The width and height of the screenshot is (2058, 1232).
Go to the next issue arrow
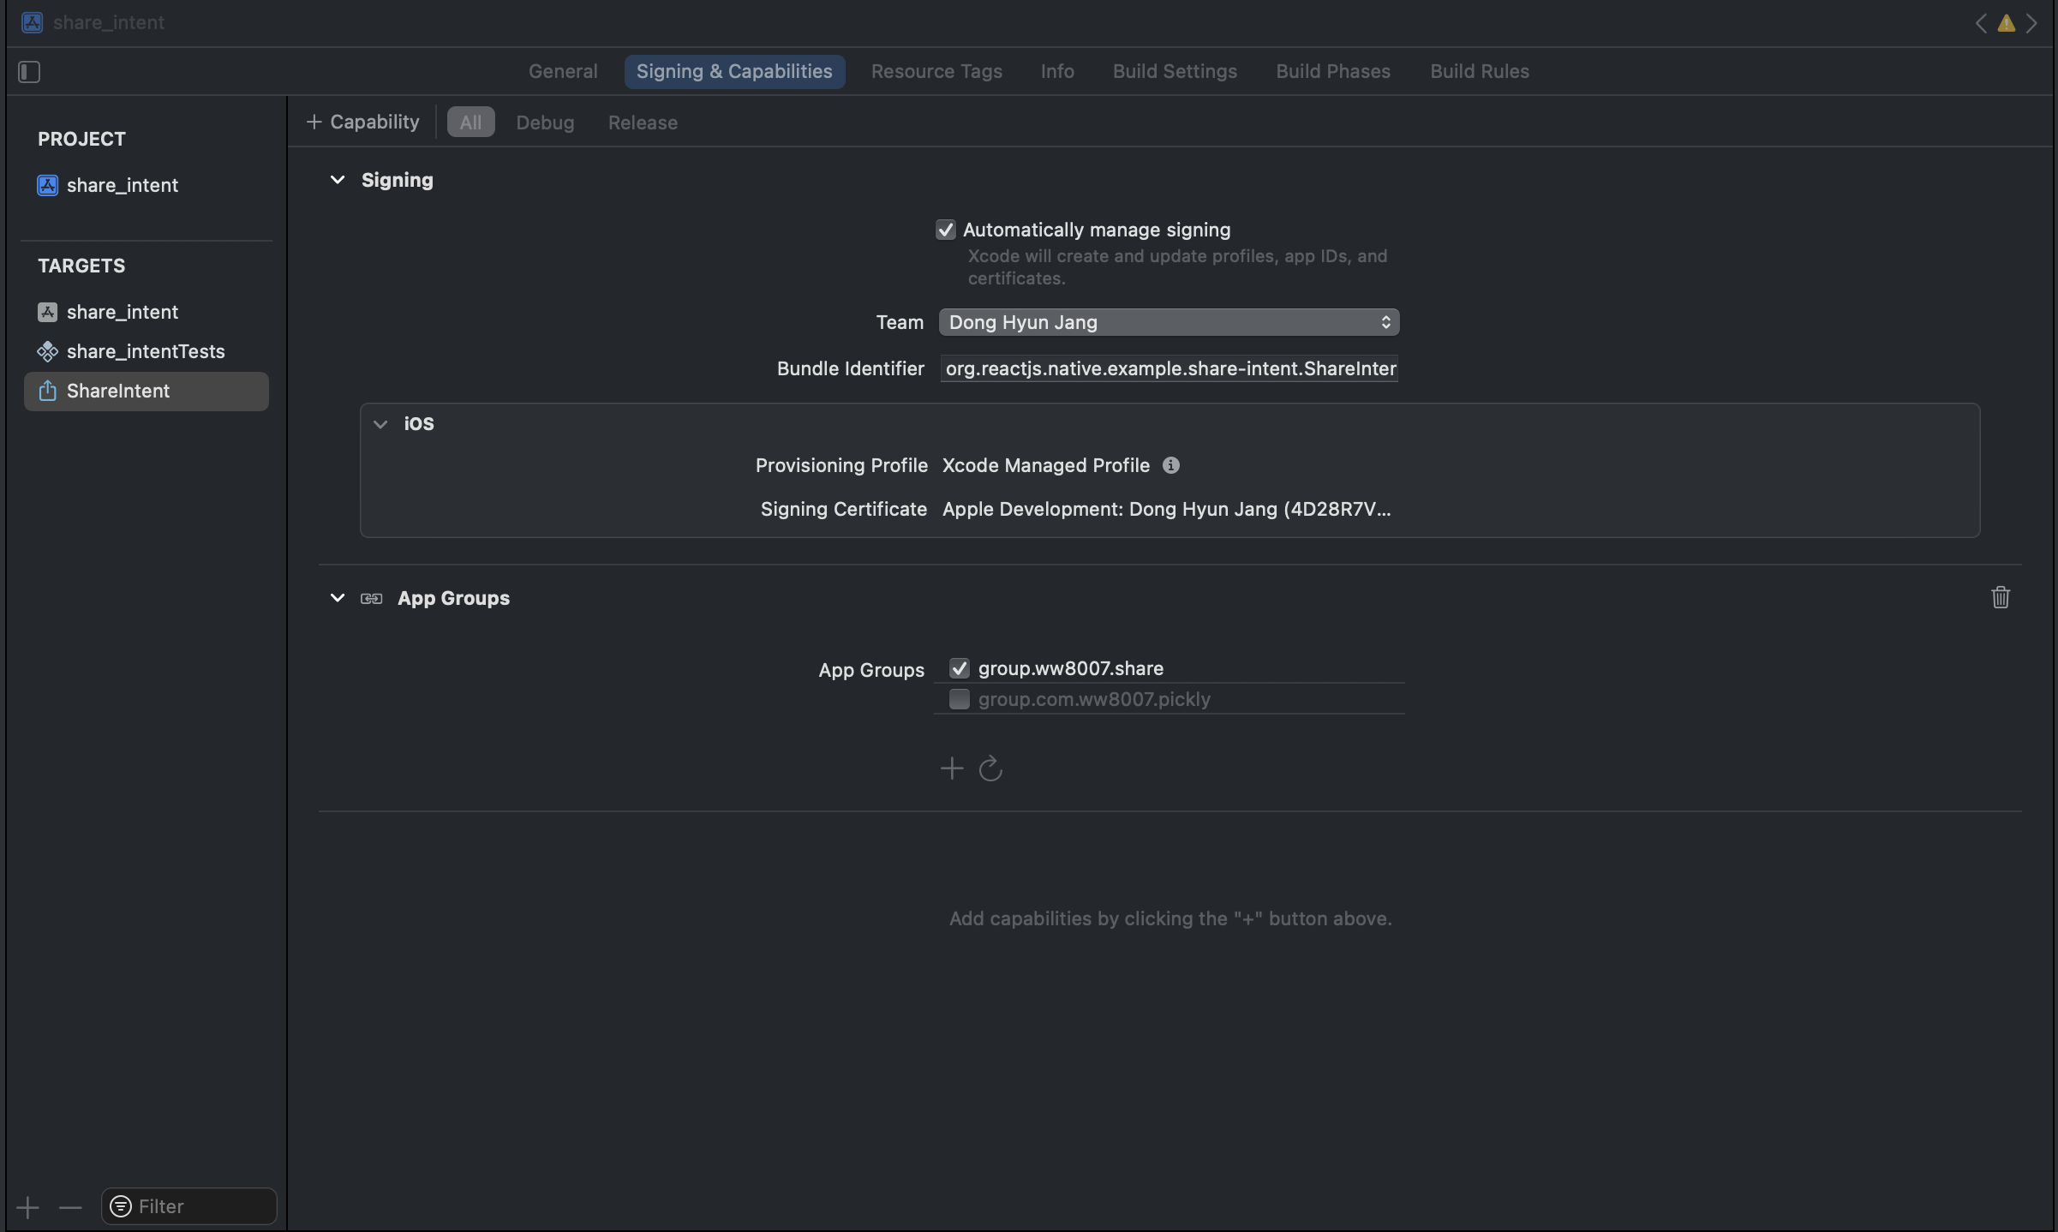[2031, 23]
